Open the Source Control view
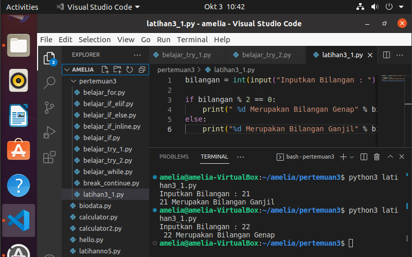The height and width of the screenshot is (257, 412). pos(49,108)
